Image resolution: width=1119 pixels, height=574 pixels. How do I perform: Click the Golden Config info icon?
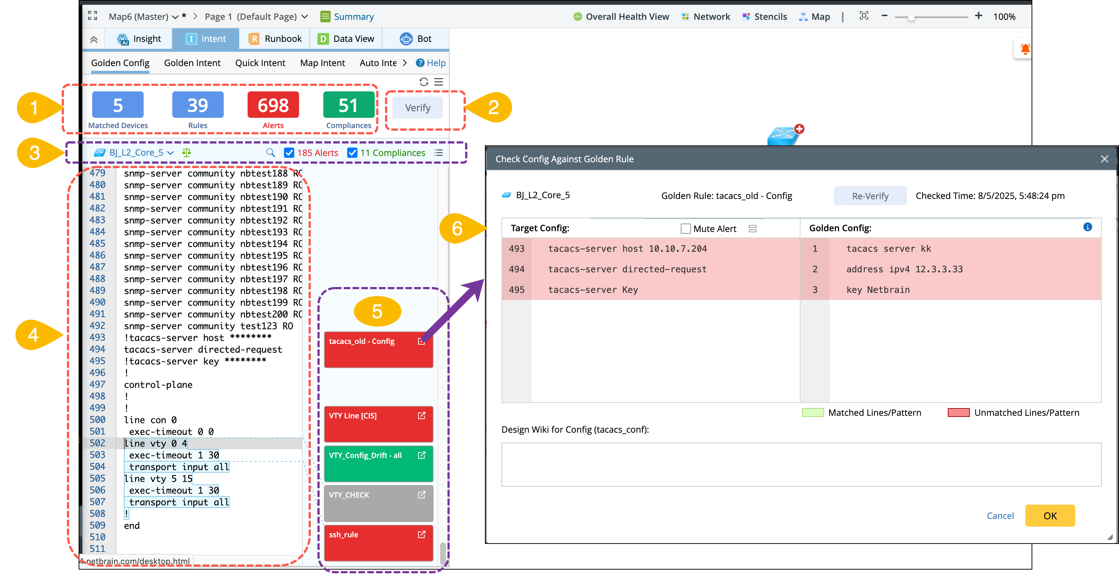(x=1087, y=227)
